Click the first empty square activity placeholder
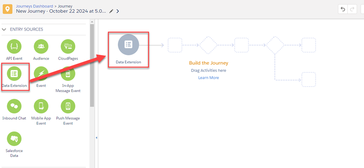 click(x=175, y=45)
